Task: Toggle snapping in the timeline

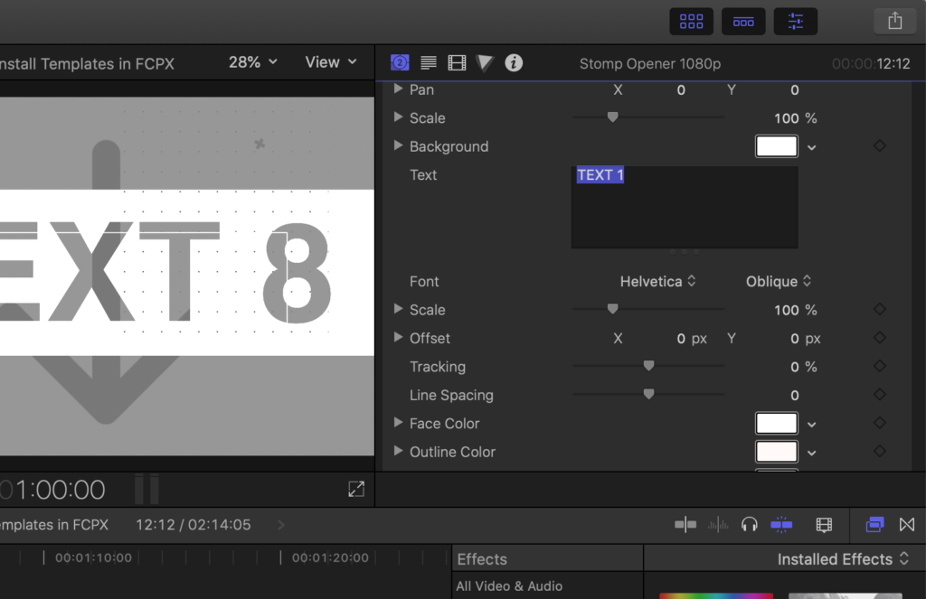Action: (x=781, y=525)
